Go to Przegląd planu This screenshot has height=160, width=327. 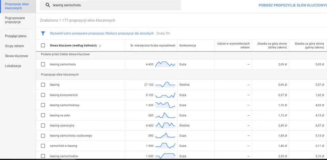[x=16, y=36]
